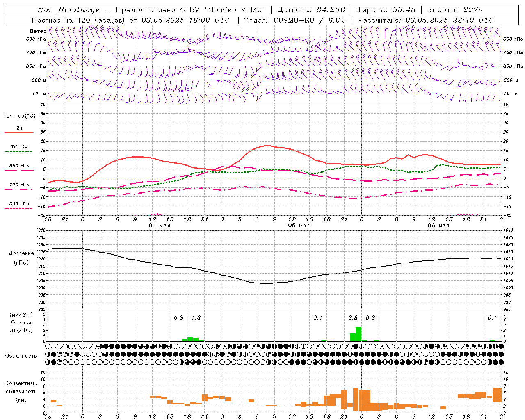Click the Широта: 55.43 header field
525x420 pixels.
[x=386, y=10]
